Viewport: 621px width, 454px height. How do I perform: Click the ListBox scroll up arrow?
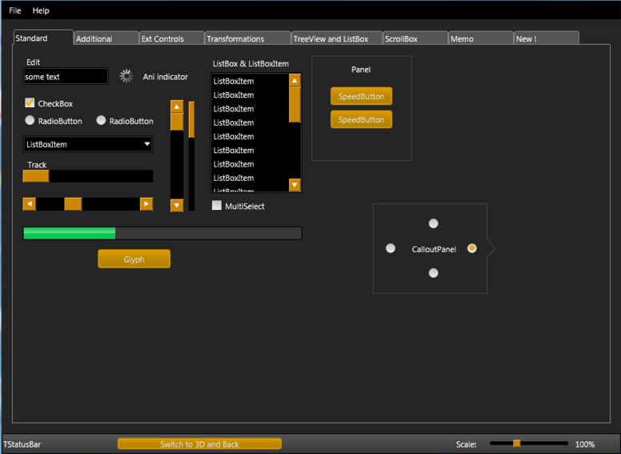(x=294, y=80)
